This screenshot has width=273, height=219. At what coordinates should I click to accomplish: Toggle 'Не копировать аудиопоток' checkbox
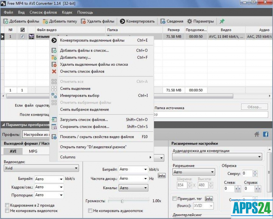pos(90,211)
